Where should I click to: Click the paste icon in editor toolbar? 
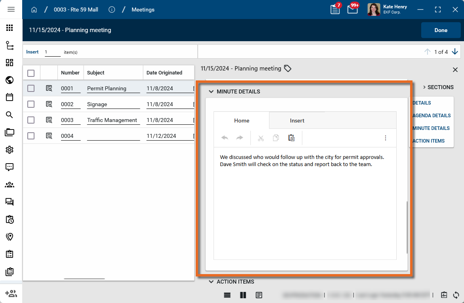(291, 138)
